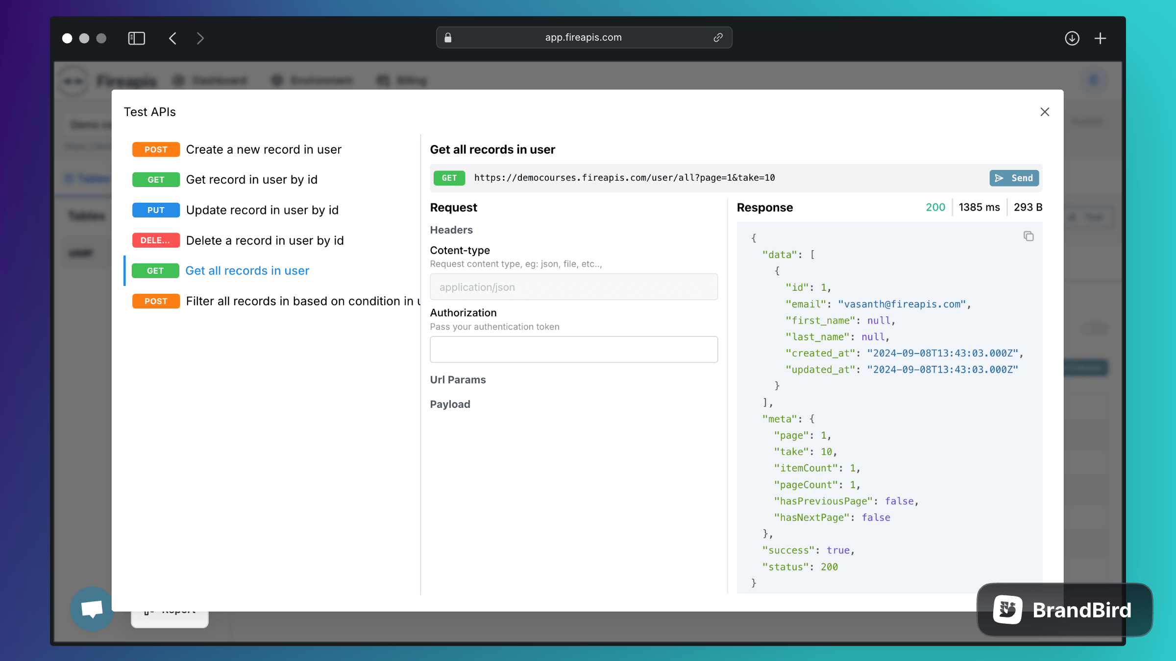Click the BrandBird badge
This screenshot has width=1176, height=661.
(x=1064, y=610)
